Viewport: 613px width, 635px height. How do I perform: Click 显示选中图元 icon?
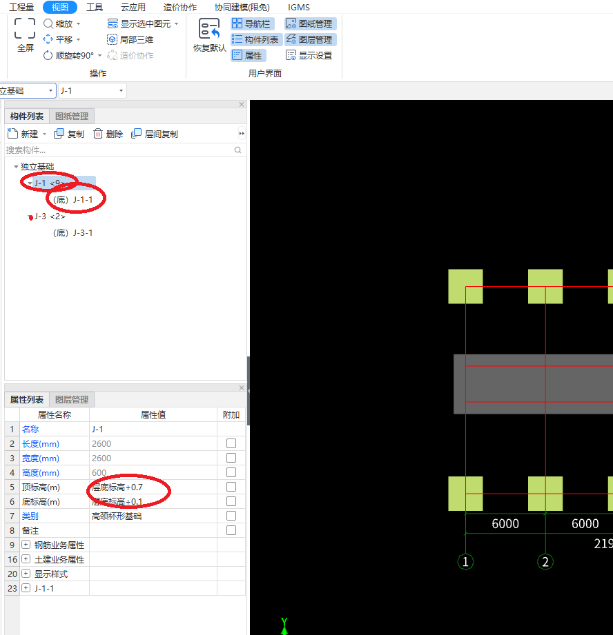pyautogui.click(x=113, y=24)
